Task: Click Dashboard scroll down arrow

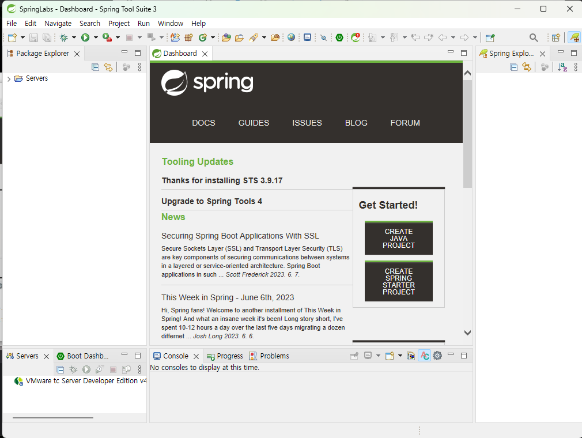Action: [468, 333]
